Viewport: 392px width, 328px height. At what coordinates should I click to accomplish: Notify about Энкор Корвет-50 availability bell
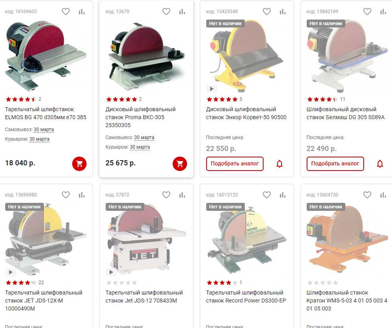click(280, 164)
